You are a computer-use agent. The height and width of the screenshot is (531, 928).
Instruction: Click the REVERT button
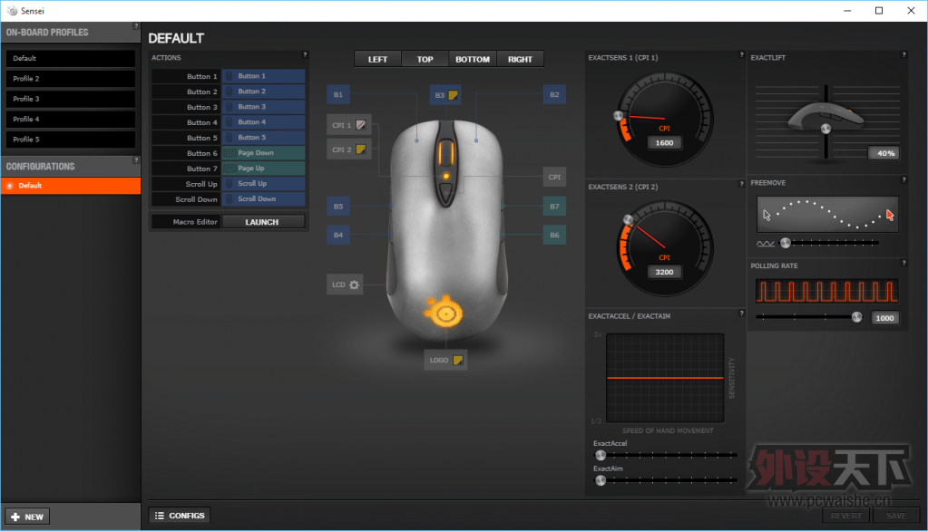[x=846, y=516]
